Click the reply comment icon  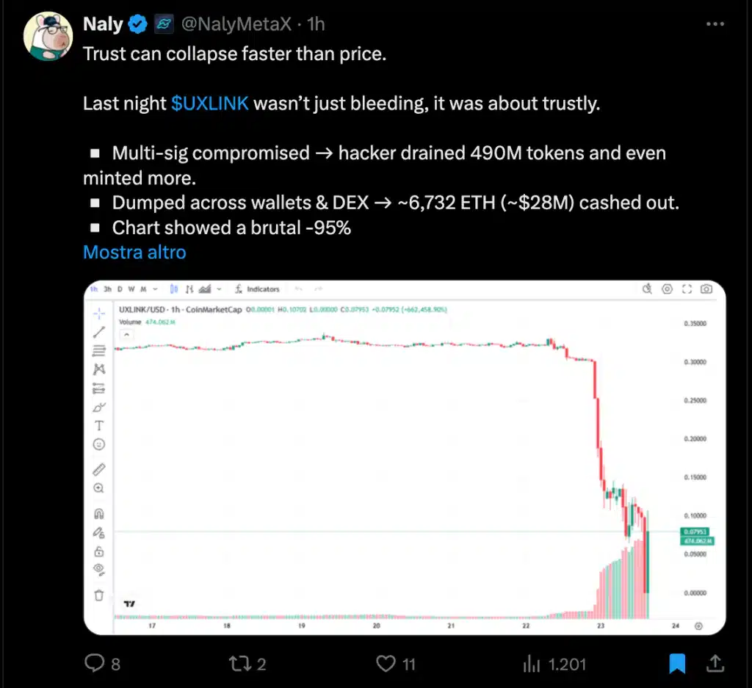tap(95, 665)
